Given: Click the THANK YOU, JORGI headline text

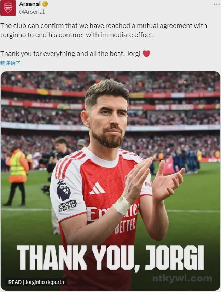Looking at the screenshot, I should click(110, 258).
